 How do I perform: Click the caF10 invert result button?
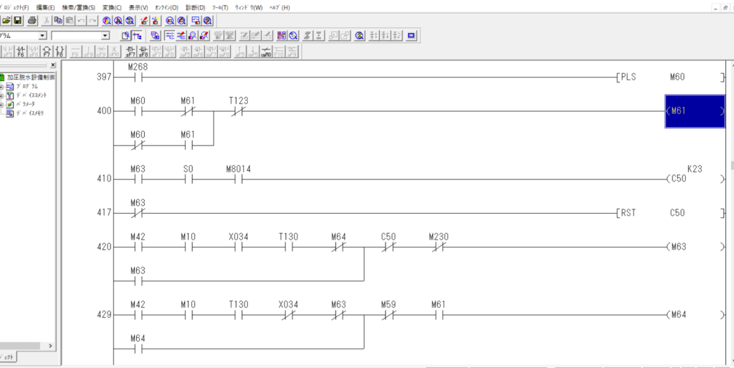click(x=265, y=51)
